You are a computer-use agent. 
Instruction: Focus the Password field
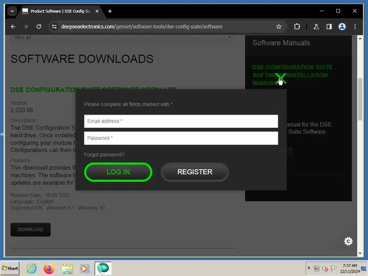pos(181,138)
